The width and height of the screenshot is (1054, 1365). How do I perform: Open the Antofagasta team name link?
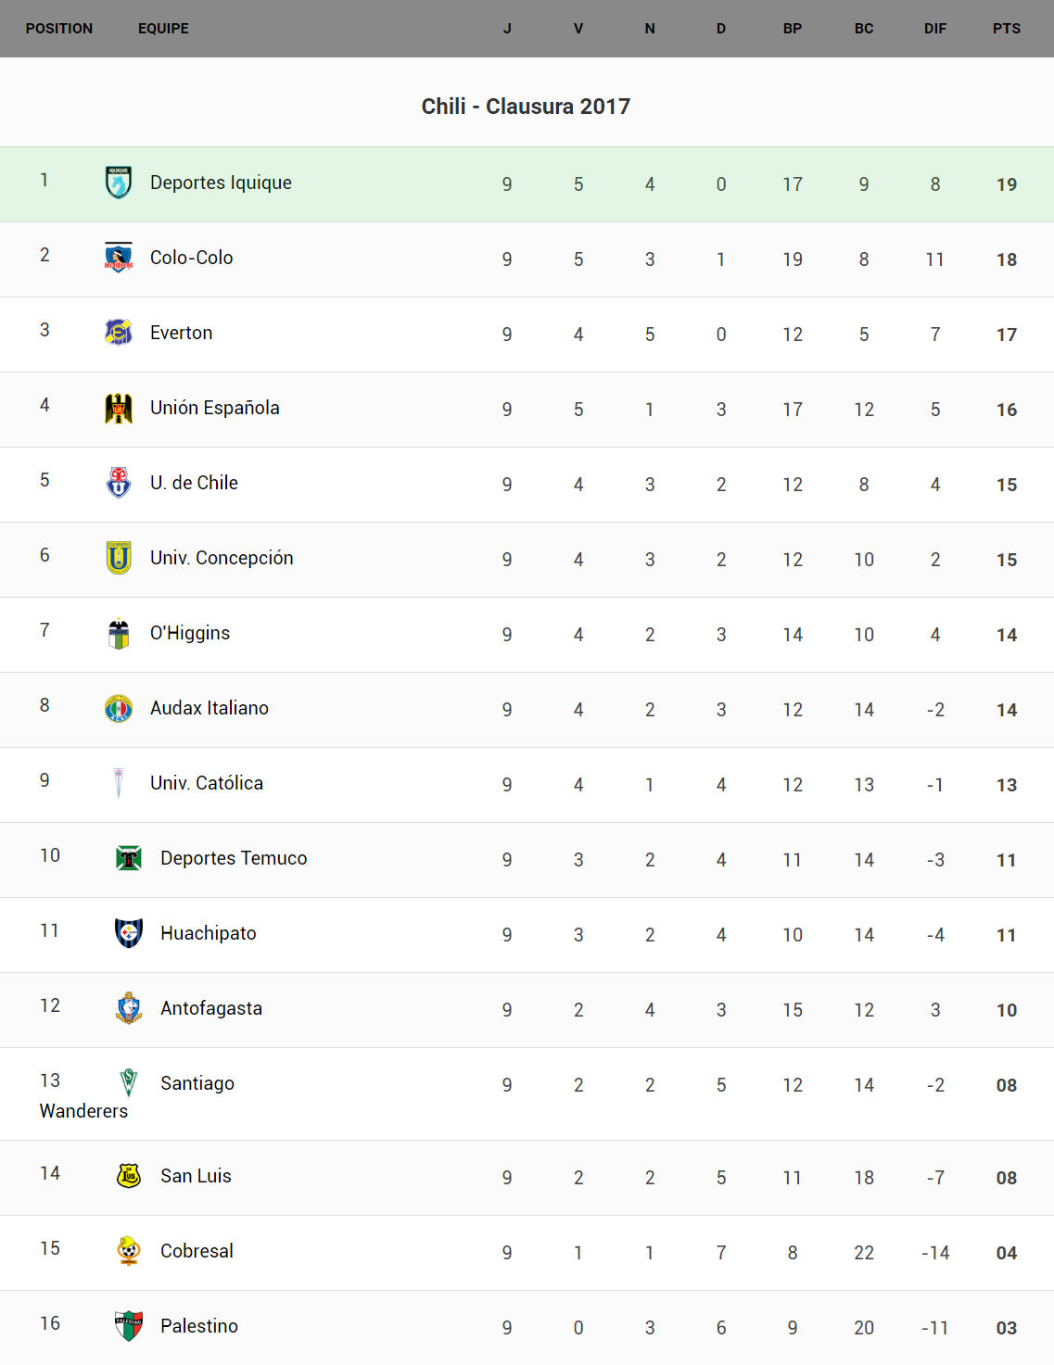coord(211,1008)
